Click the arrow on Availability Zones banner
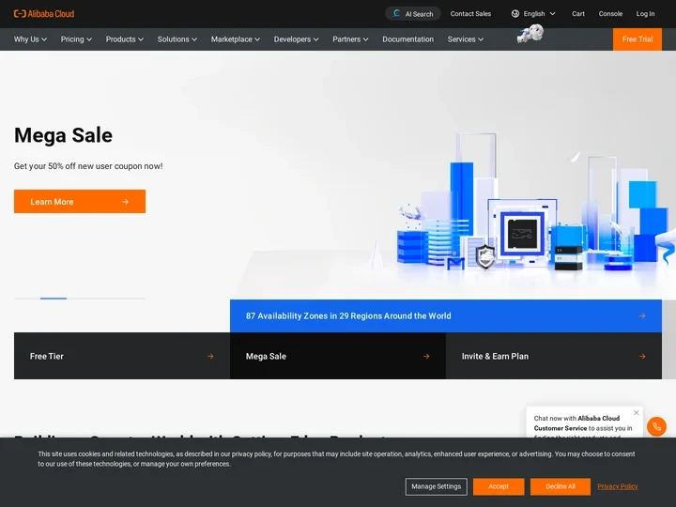 [x=642, y=316]
